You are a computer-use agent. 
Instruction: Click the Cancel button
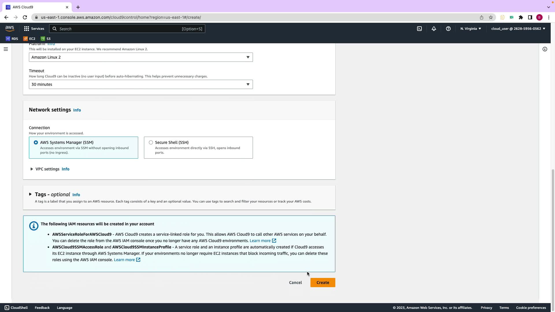pyautogui.click(x=295, y=283)
